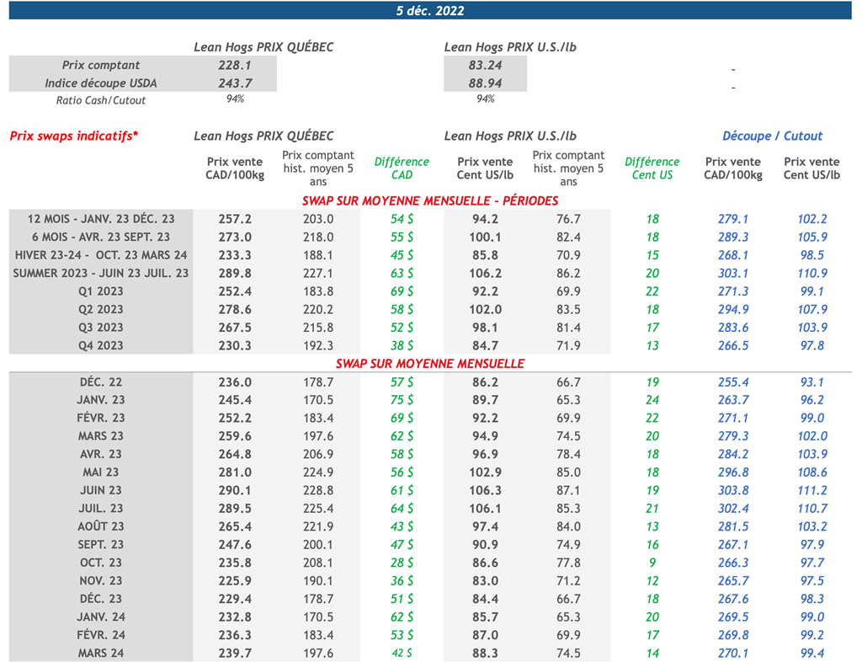
Task: Click the HIVER 23-24 - OCT. 23 MARS 24 row
Action: click(101, 255)
